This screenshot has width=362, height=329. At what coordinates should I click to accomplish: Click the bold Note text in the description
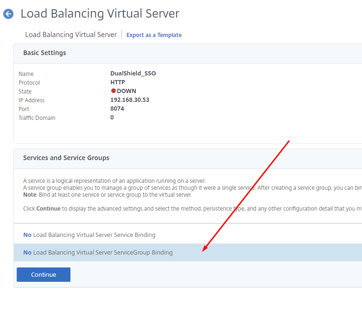point(30,195)
